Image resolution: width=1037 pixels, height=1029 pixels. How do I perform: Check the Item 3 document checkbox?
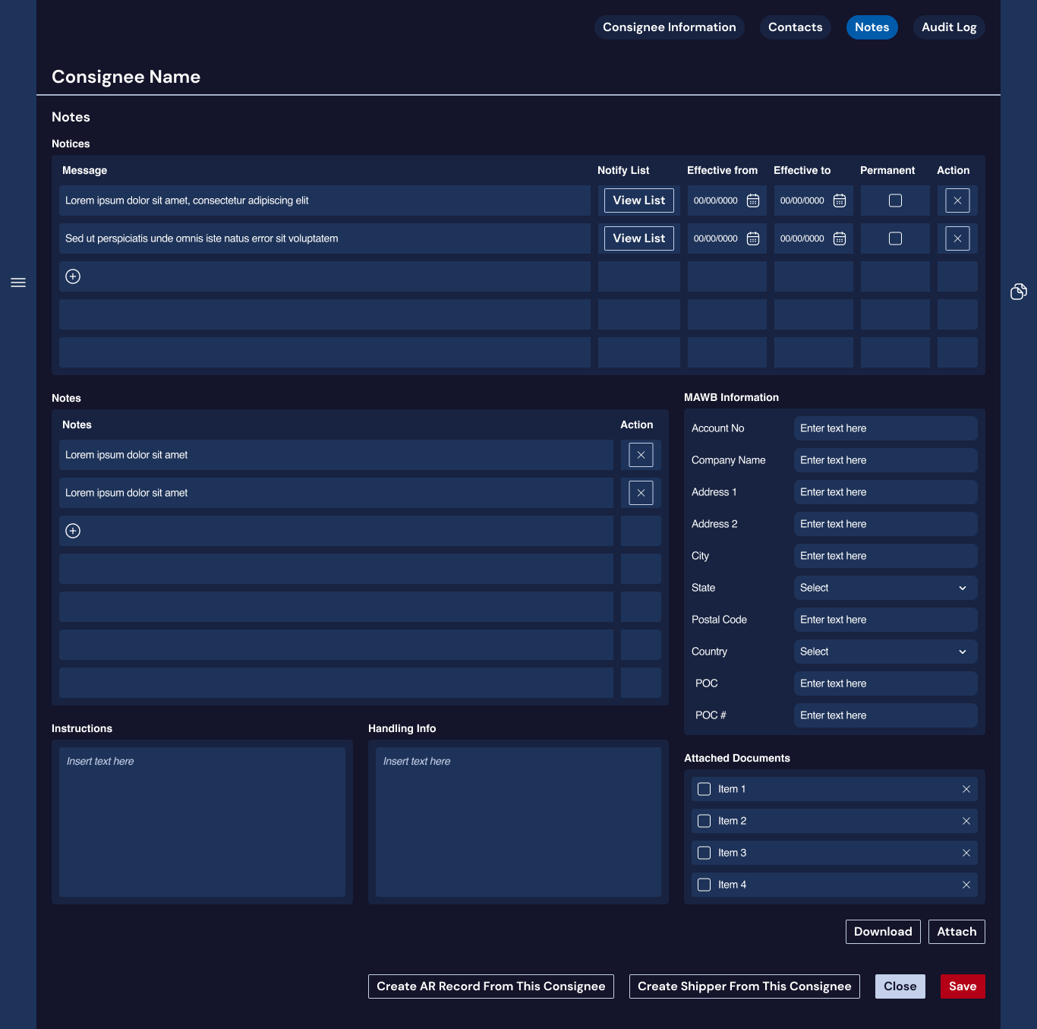(x=704, y=853)
